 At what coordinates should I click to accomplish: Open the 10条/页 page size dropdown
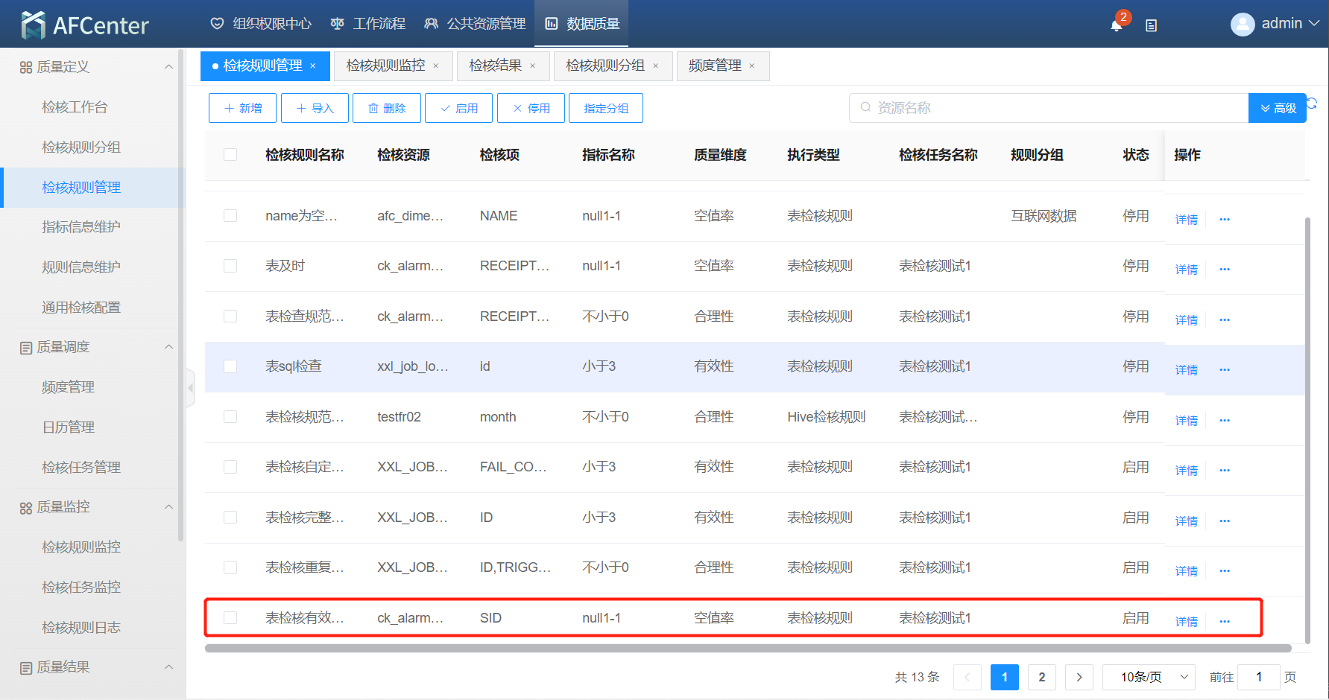1148,677
